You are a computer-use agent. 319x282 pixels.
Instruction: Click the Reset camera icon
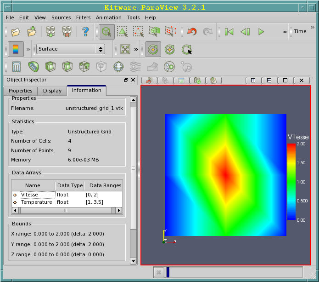(125, 49)
